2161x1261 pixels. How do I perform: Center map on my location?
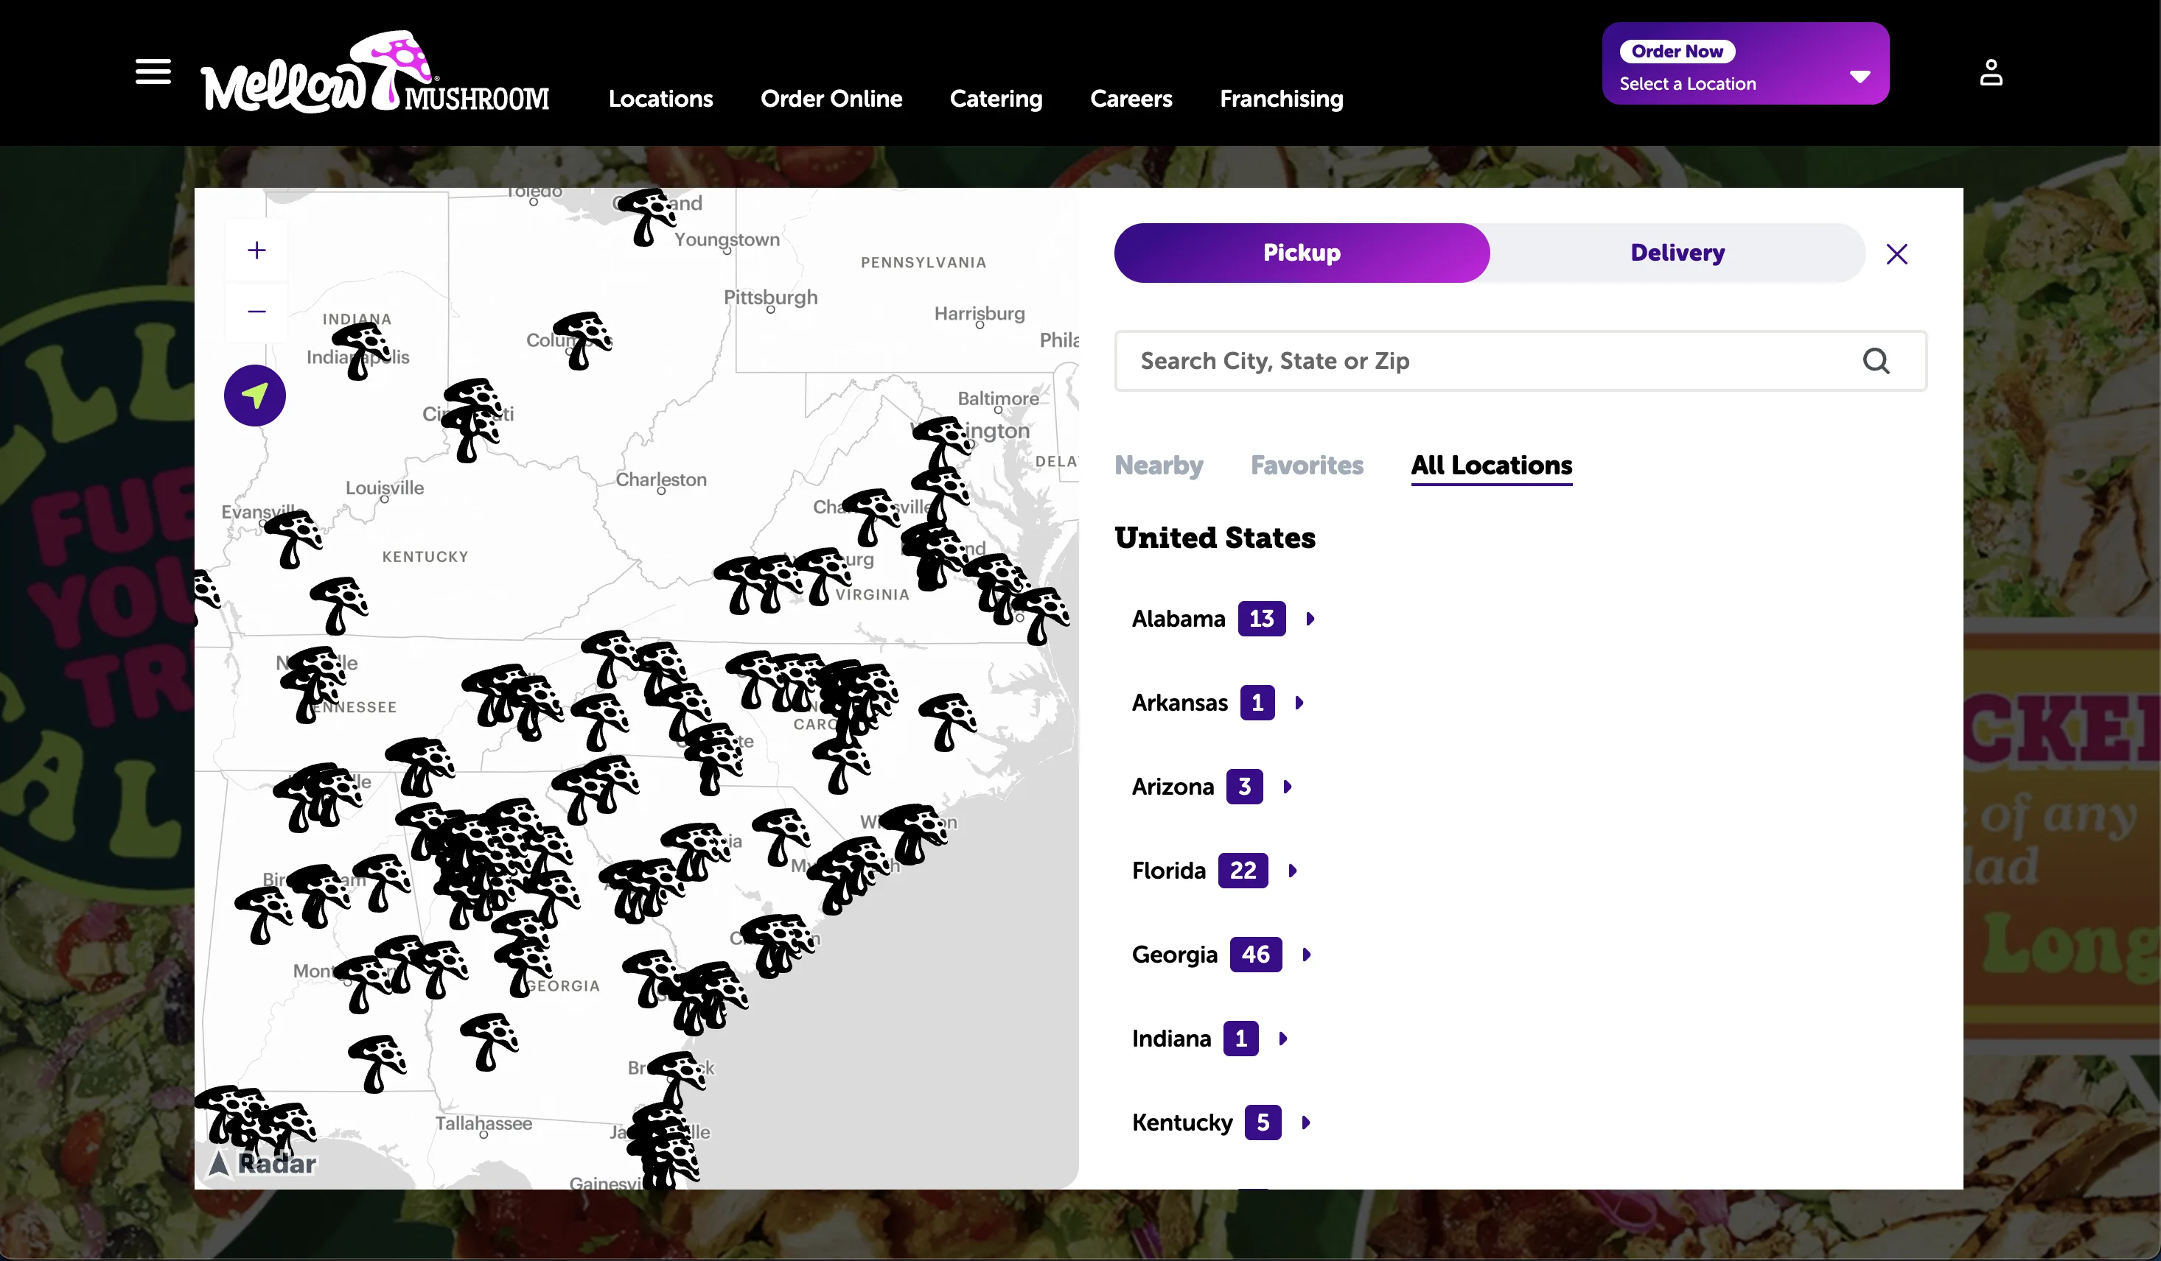pos(255,396)
